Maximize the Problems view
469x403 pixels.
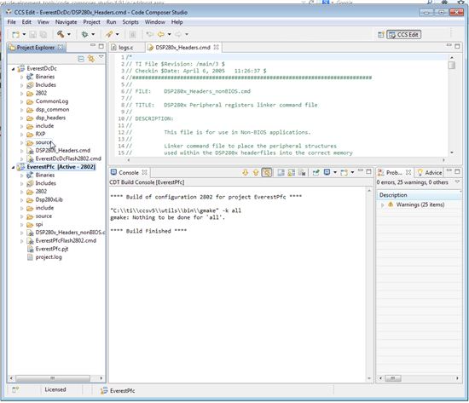(457, 171)
